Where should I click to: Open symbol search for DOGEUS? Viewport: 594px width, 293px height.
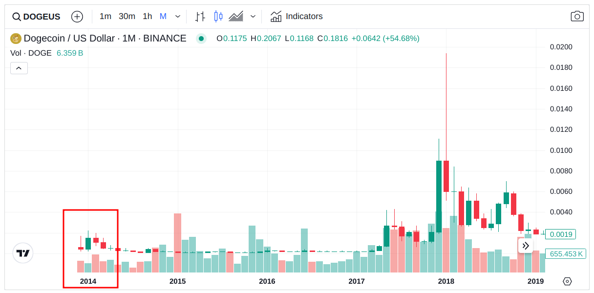tap(36, 17)
